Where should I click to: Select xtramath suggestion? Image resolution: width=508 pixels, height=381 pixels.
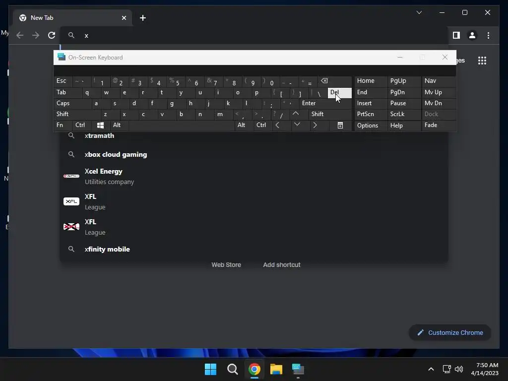(x=254, y=136)
